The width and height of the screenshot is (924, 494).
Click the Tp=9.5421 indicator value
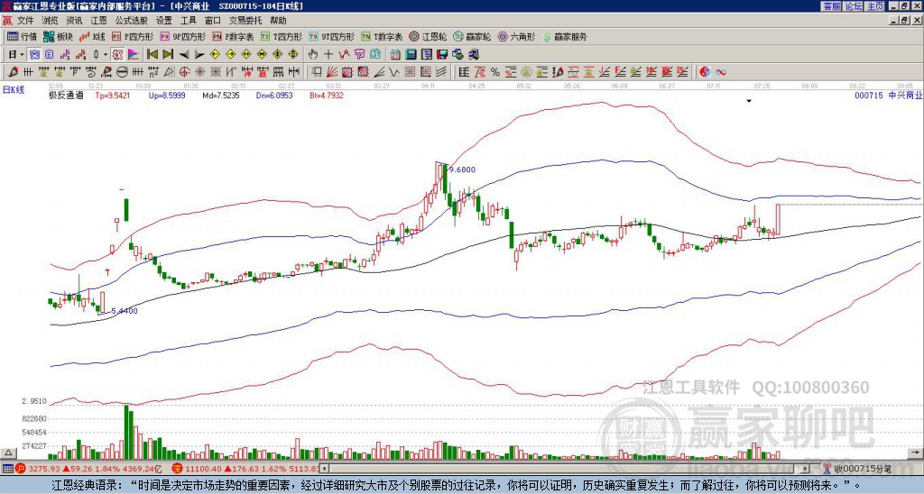[113, 95]
